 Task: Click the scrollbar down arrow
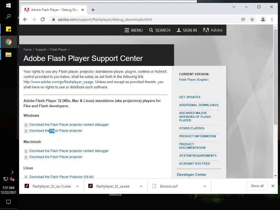coord(275,176)
